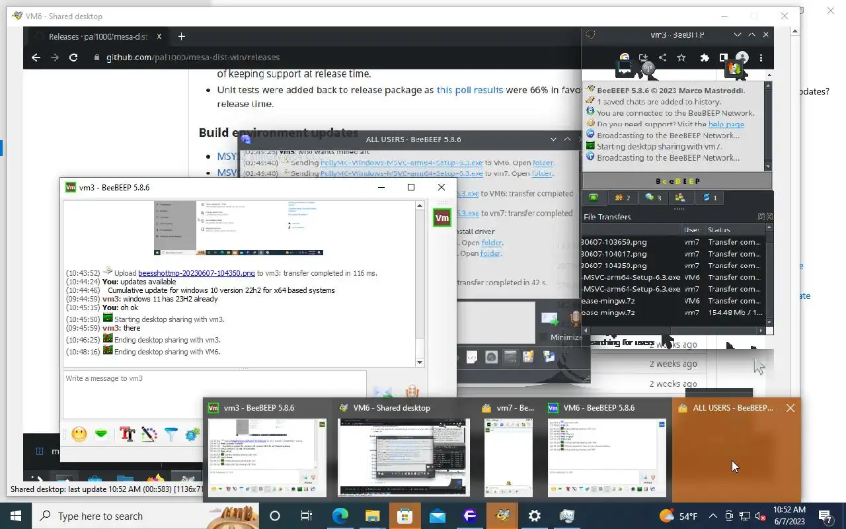The width and height of the screenshot is (846, 529).
Task: Click the User column header in File Transfers
Action: tap(692, 229)
